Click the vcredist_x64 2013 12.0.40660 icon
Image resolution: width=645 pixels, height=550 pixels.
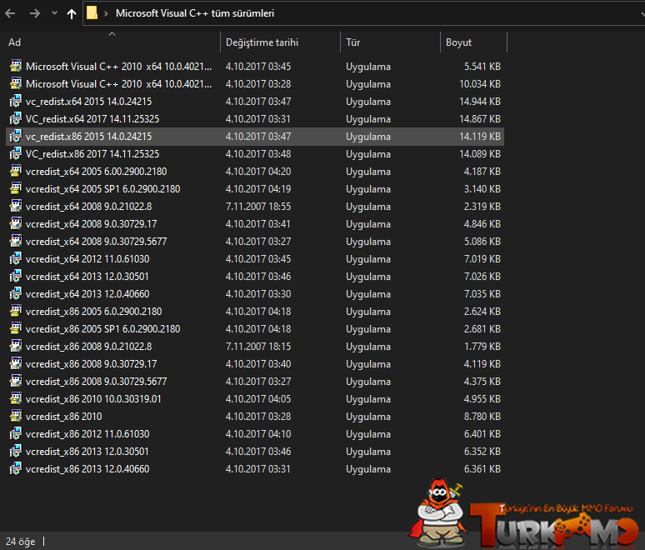click(x=16, y=293)
